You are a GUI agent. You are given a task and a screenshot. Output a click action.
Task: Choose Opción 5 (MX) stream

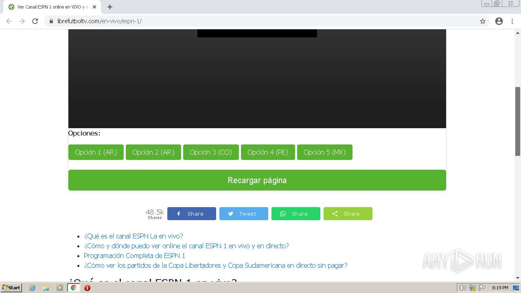(x=325, y=152)
